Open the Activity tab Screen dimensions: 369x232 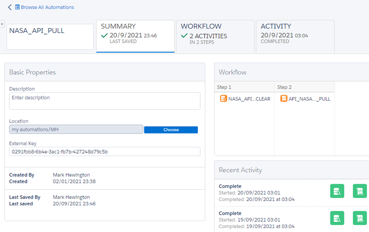pos(295,35)
